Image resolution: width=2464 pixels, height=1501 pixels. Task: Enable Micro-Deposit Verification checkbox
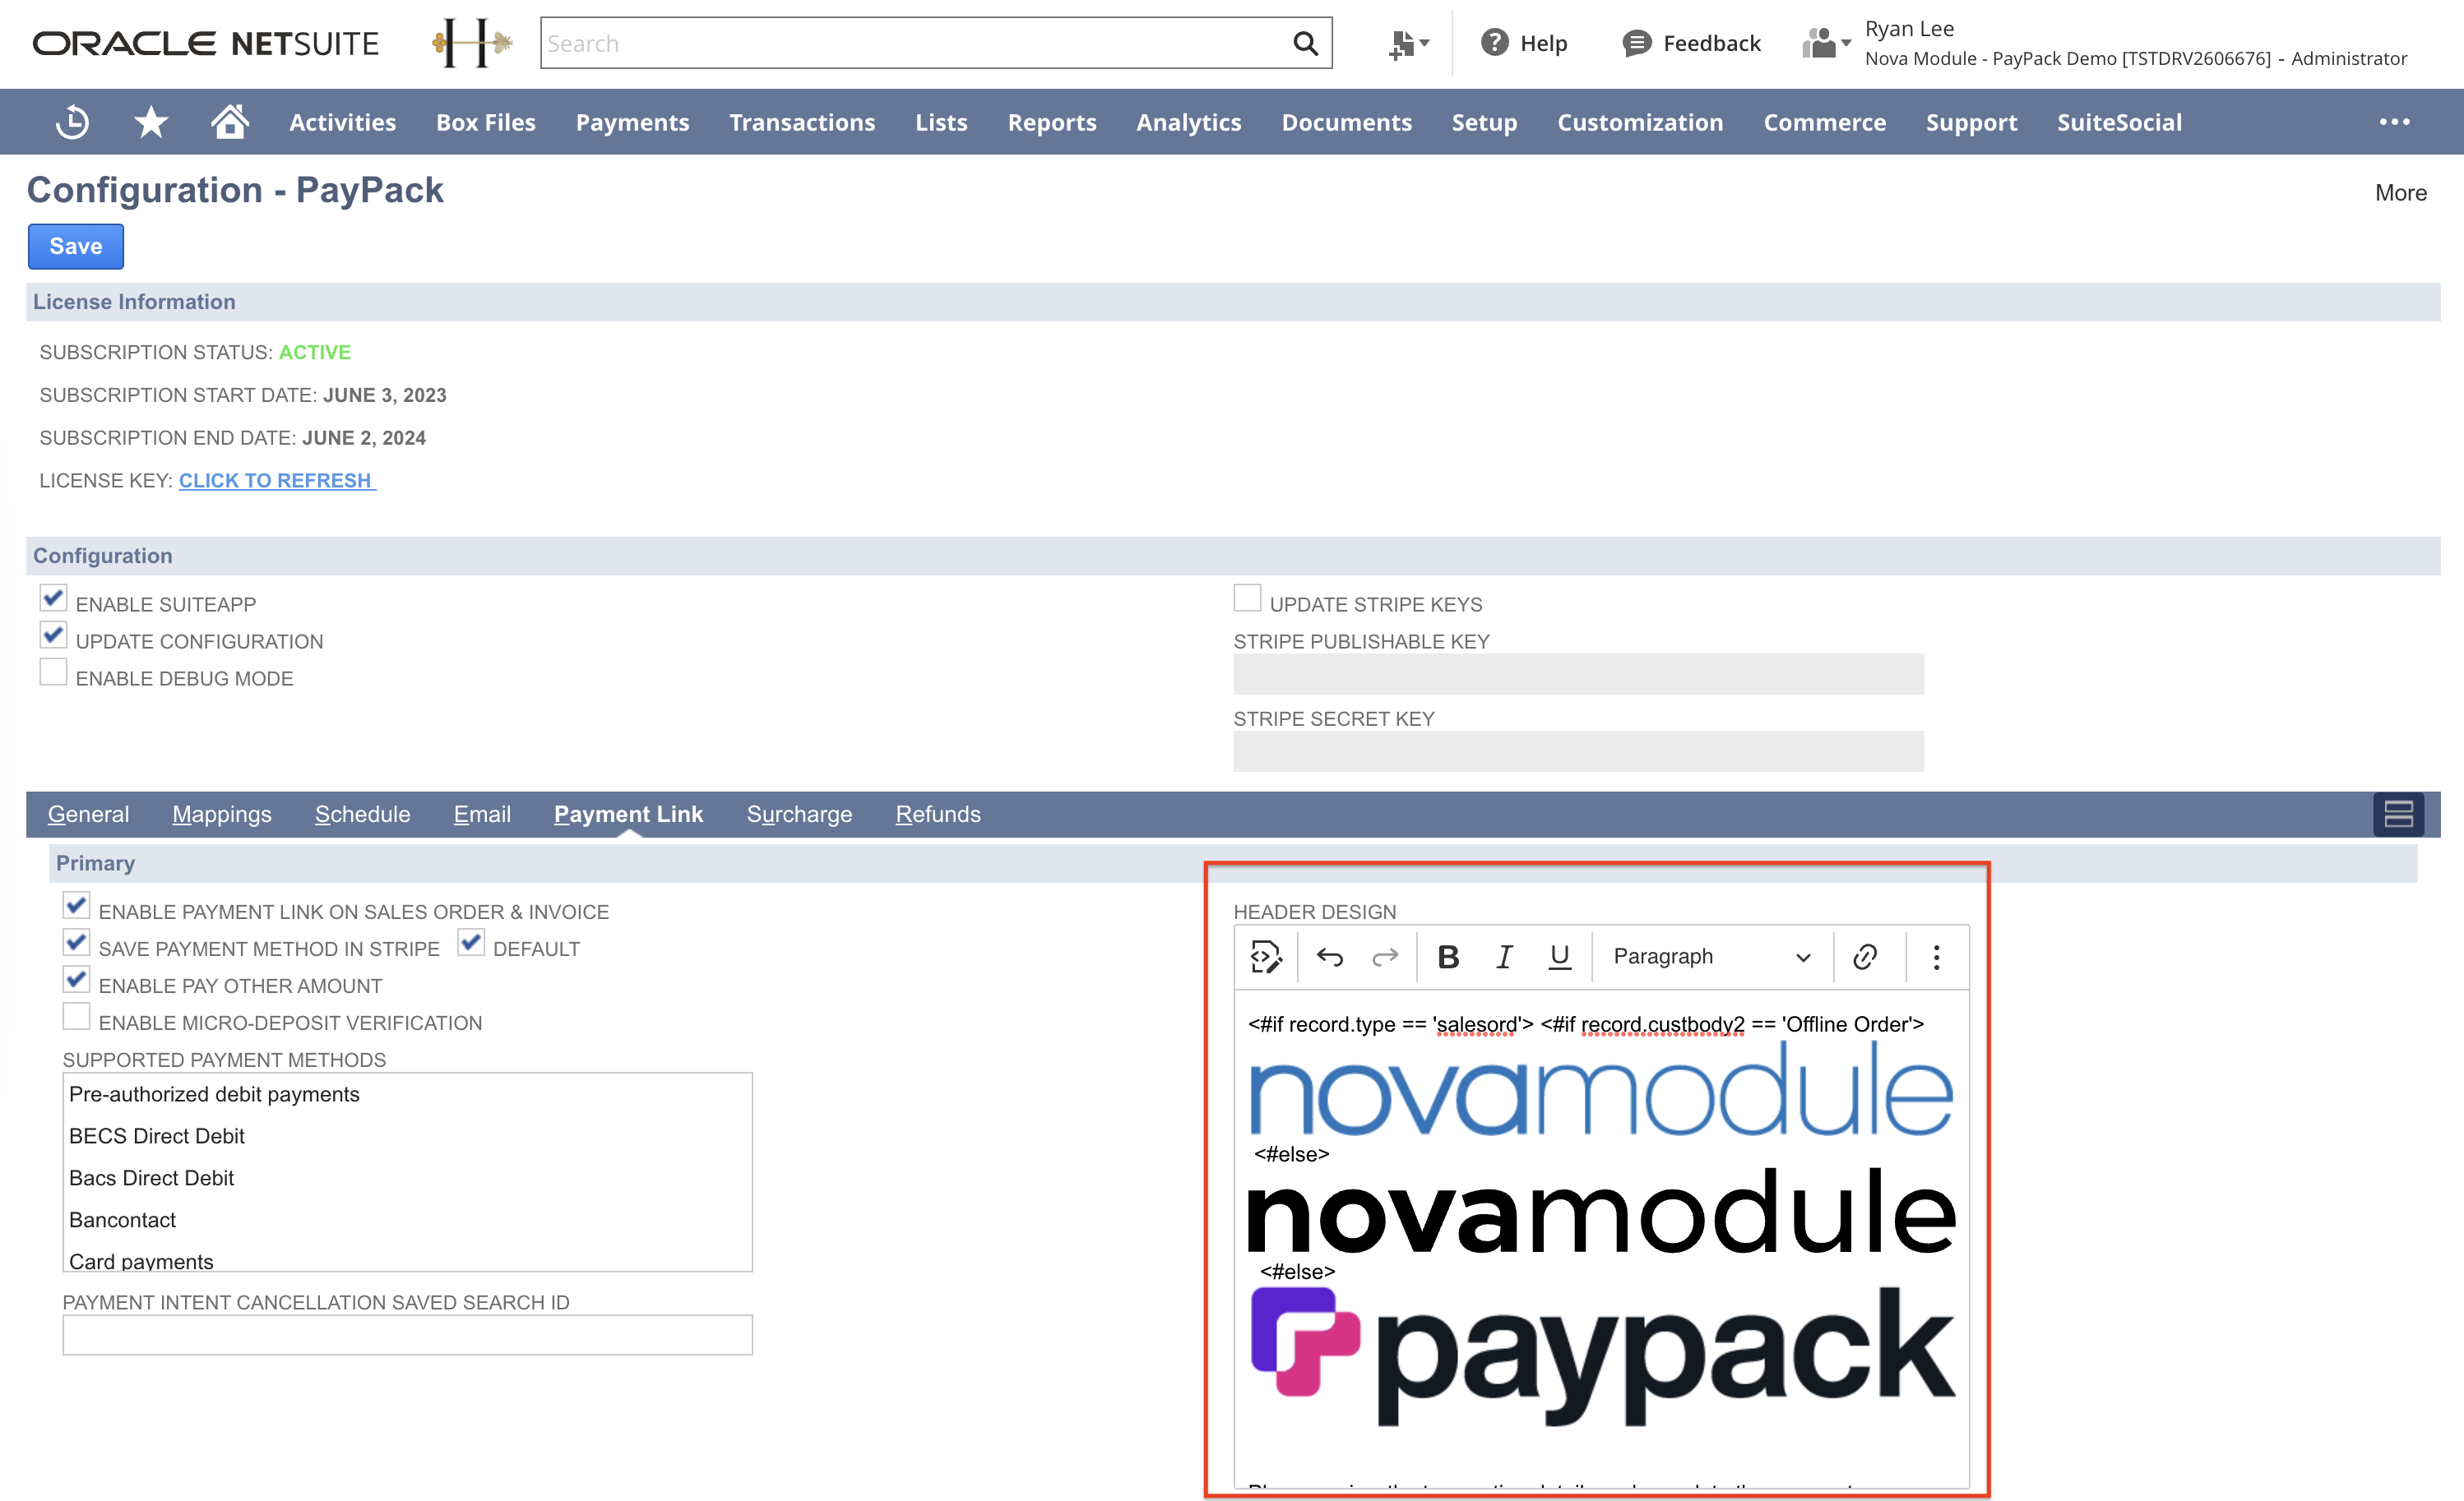pyautogui.click(x=76, y=1018)
